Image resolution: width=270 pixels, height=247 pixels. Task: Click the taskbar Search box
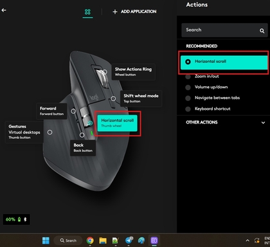(x=68, y=241)
